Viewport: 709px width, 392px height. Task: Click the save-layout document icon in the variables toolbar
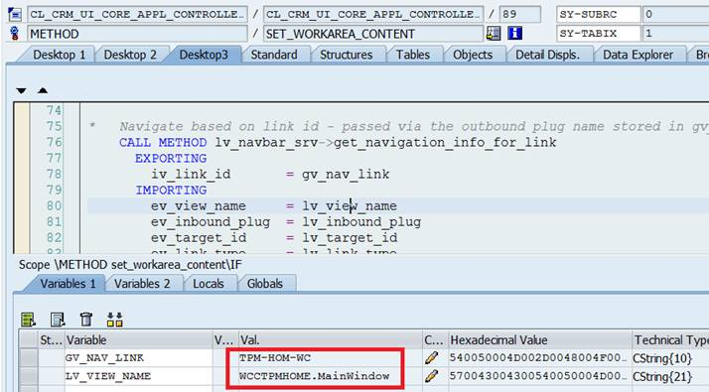tap(58, 320)
